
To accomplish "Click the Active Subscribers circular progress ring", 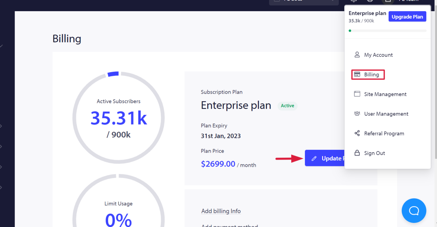I will click(119, 118).
